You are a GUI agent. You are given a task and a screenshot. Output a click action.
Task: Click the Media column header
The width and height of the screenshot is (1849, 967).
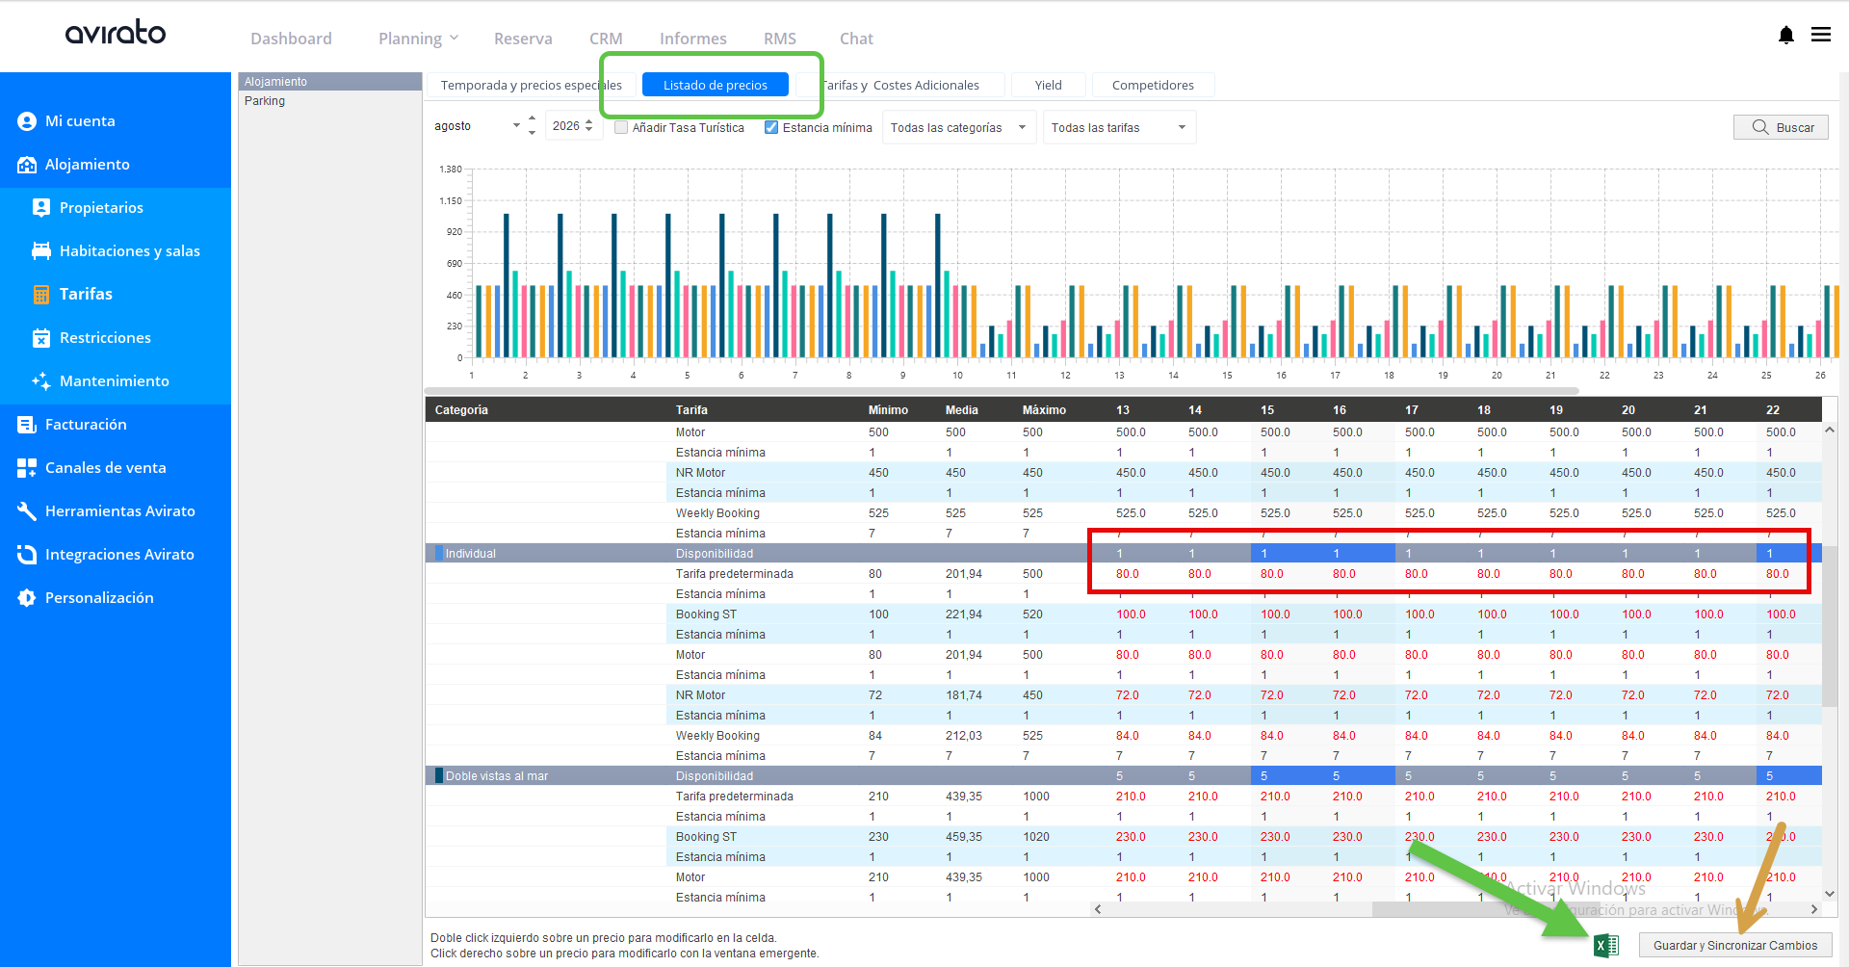pos(961,410)
